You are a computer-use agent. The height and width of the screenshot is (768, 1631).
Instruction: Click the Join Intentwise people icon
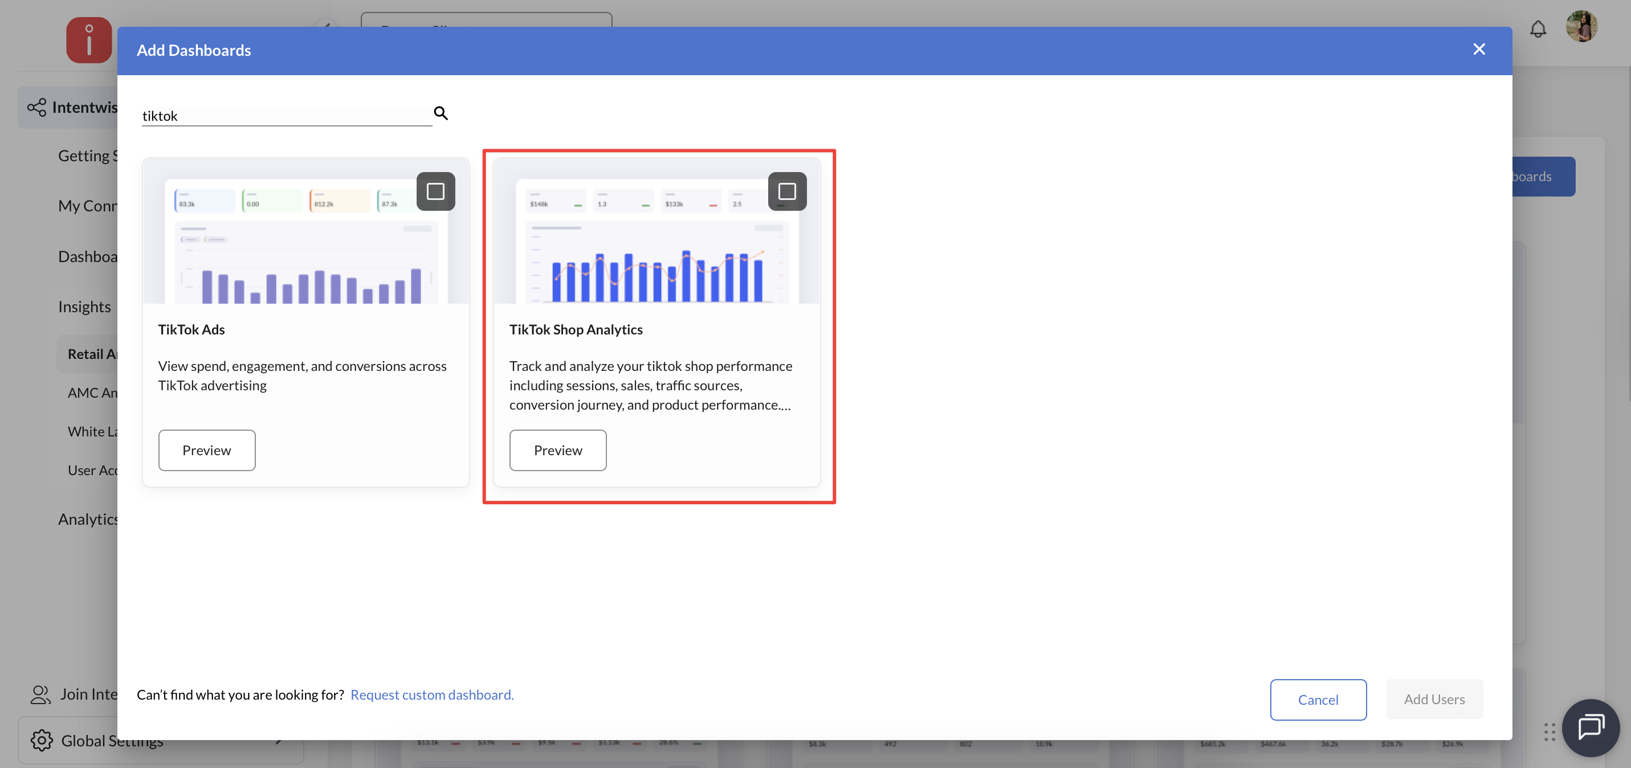click(40, 694)
